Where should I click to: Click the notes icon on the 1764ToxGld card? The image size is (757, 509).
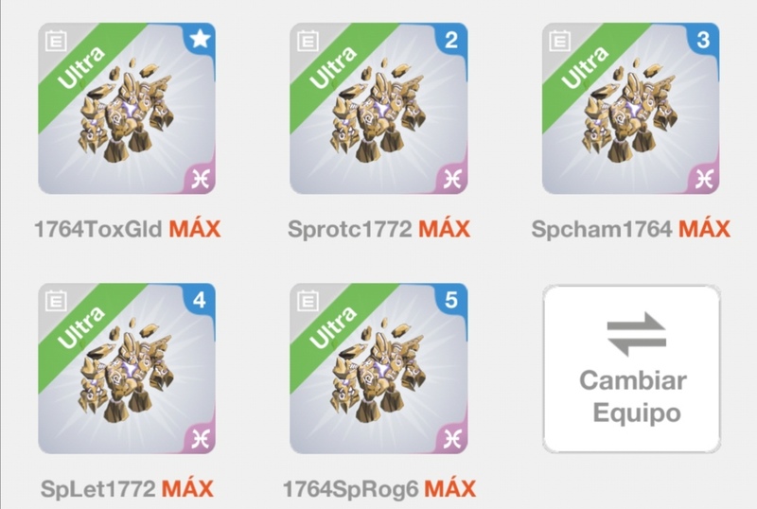pos(56,41)
